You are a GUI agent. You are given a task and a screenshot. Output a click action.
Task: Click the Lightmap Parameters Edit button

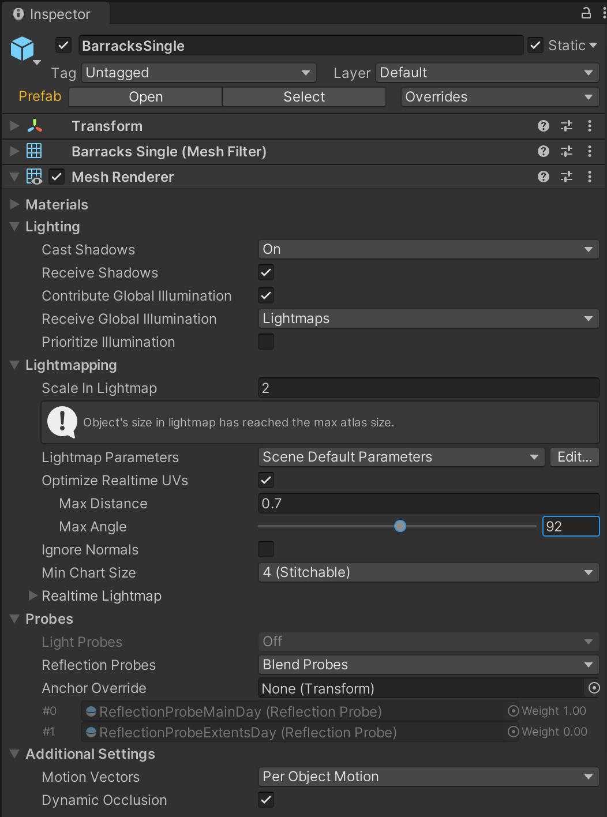point(574,457)
